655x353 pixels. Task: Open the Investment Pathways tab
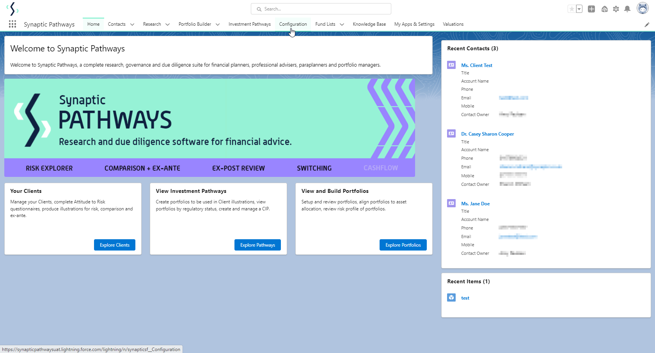(250, 24)
